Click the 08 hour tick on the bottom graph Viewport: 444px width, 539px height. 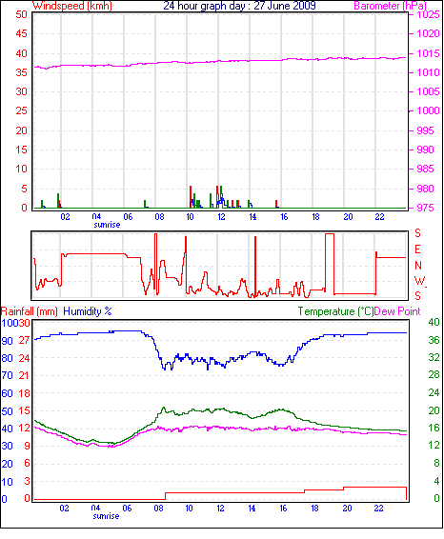158,509
